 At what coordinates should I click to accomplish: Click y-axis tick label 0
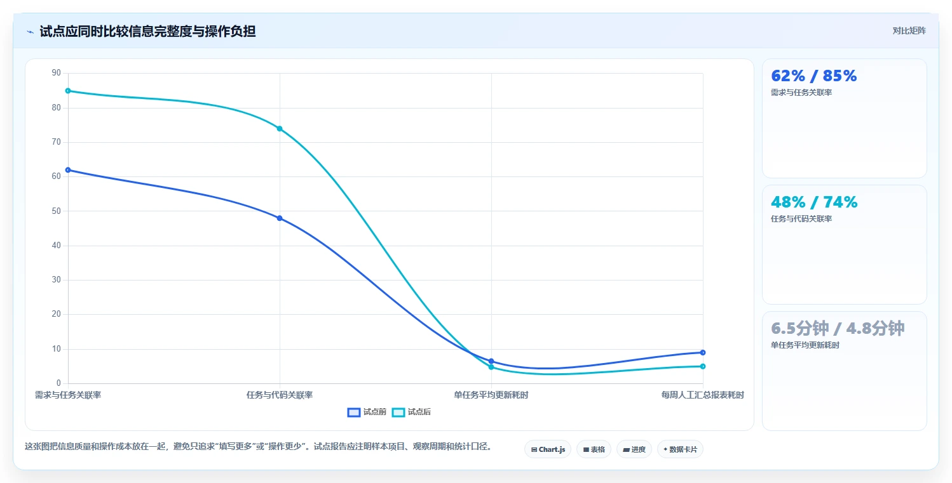(58, 383)
